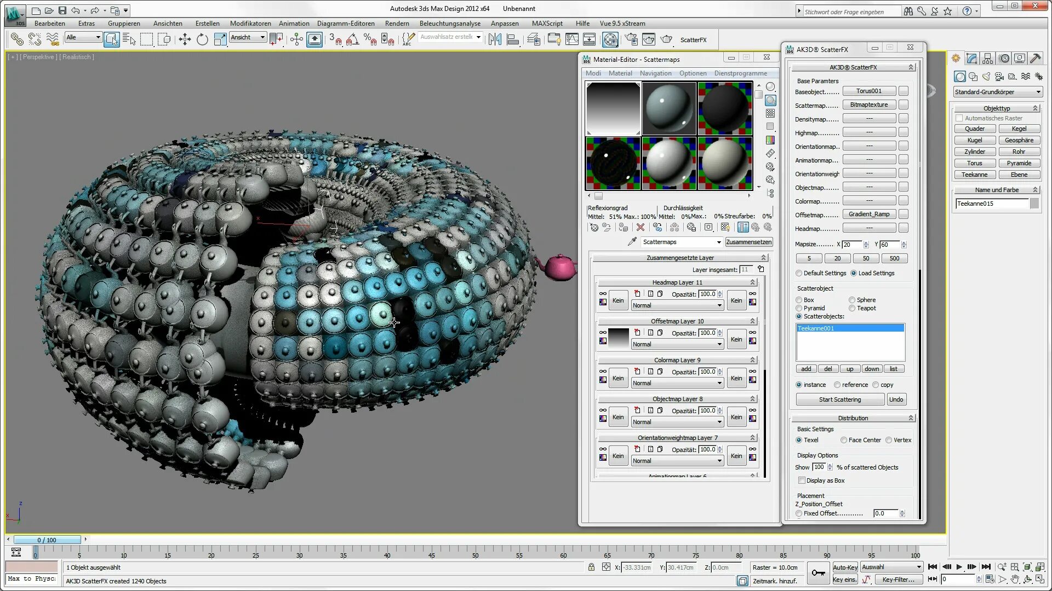
Task: Select the Move transform tool
Action: pyautogui.click(x=185, y=39)
